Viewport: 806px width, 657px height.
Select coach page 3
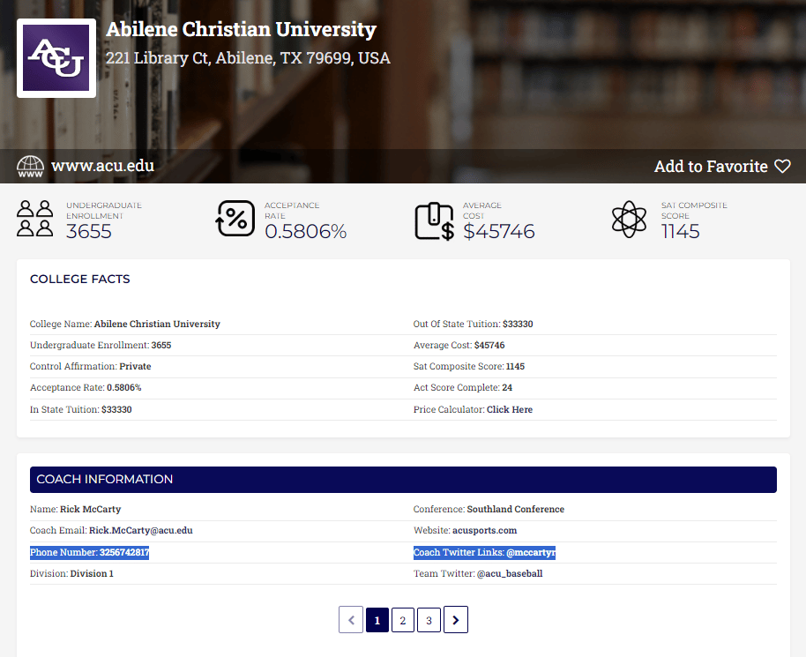(429, 620)
